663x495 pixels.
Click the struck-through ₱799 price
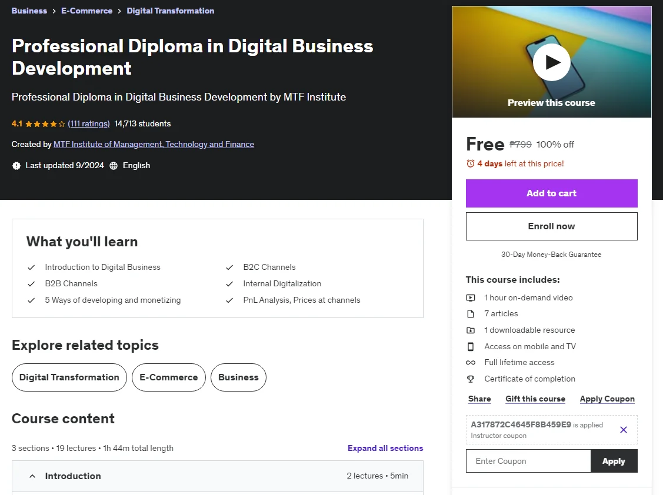click(x=521, y=145)
